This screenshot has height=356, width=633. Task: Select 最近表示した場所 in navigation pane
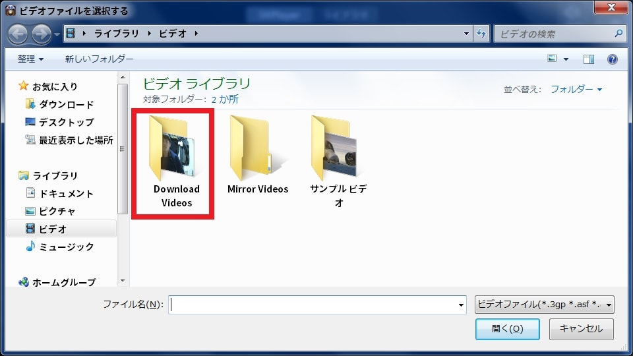click(x=76, y=140)
